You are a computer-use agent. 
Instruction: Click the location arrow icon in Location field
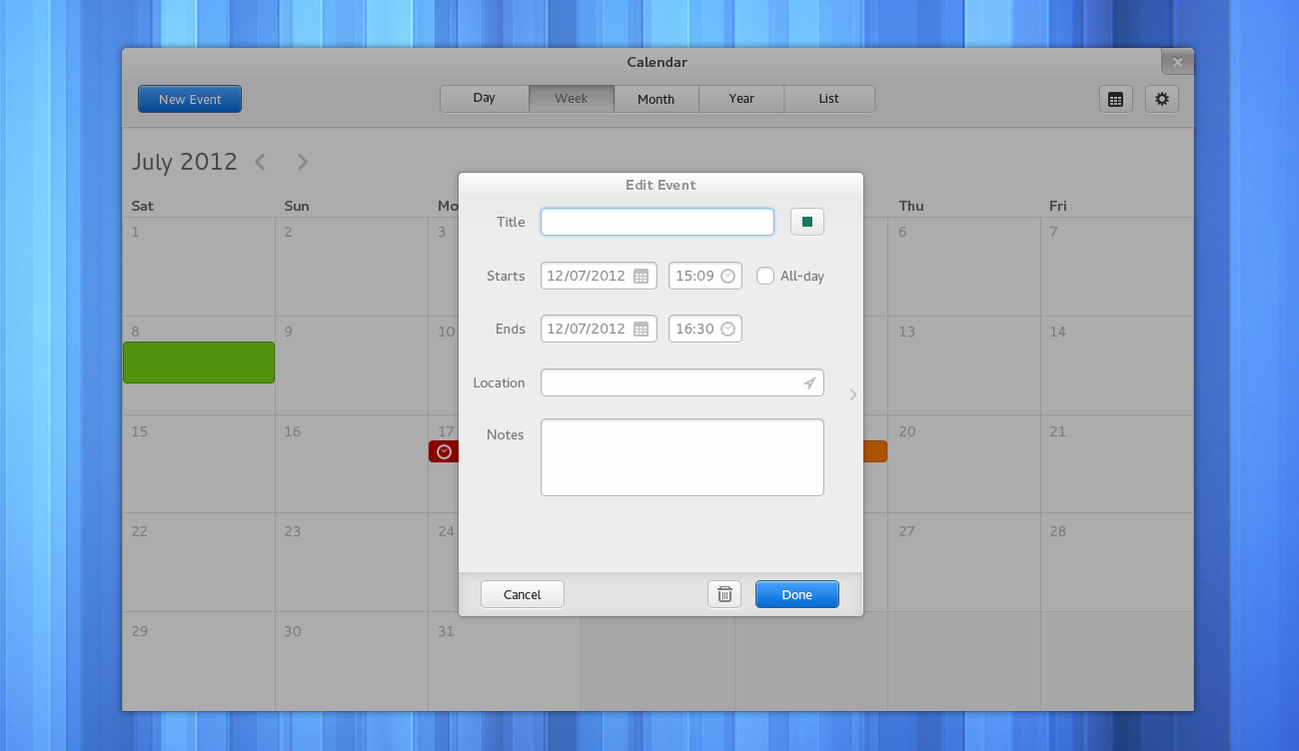coord(809,382)
